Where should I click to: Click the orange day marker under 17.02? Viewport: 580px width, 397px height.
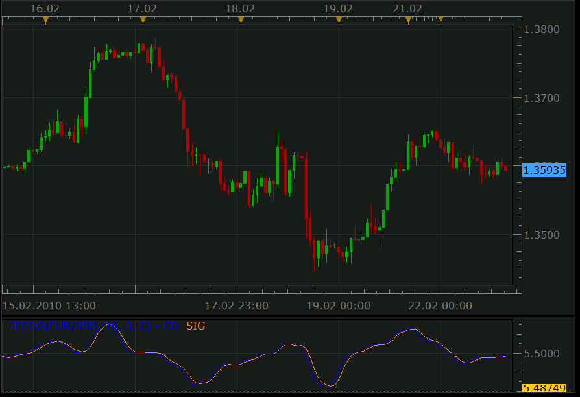pyautogui.click(x=143, y=20)
